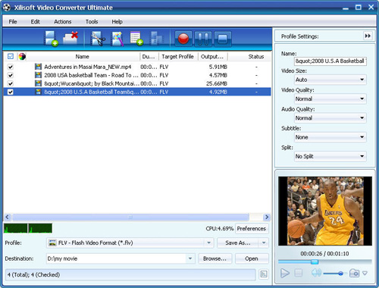Click file icon of Wucan by Black Mountain row
Image resolution: width=379 pixels, height=288 pixels.
(x=38, y=83)
